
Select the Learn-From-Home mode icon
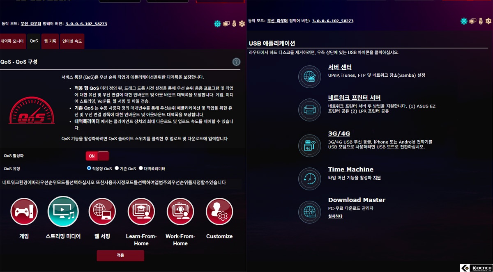pos(141,212)
